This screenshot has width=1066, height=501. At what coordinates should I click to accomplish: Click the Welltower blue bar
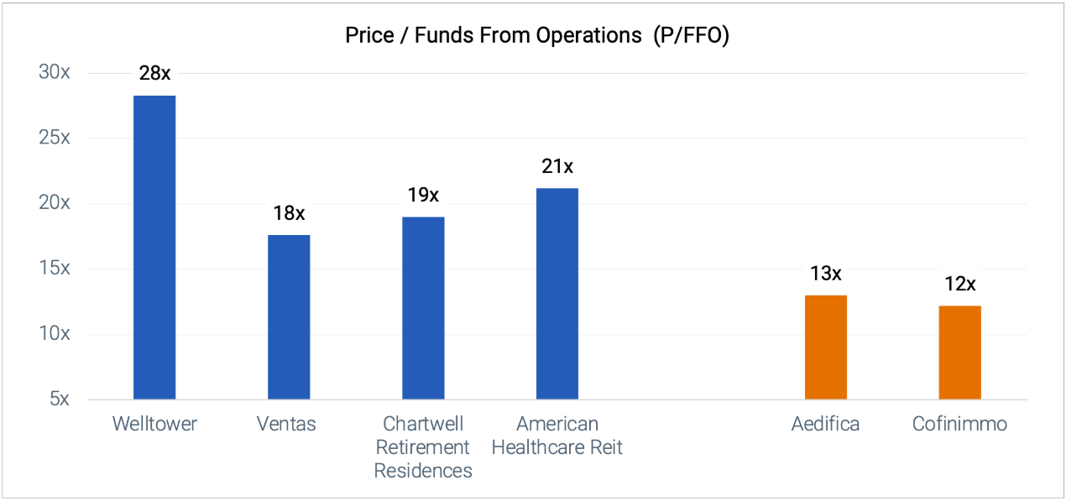point(154,248)
